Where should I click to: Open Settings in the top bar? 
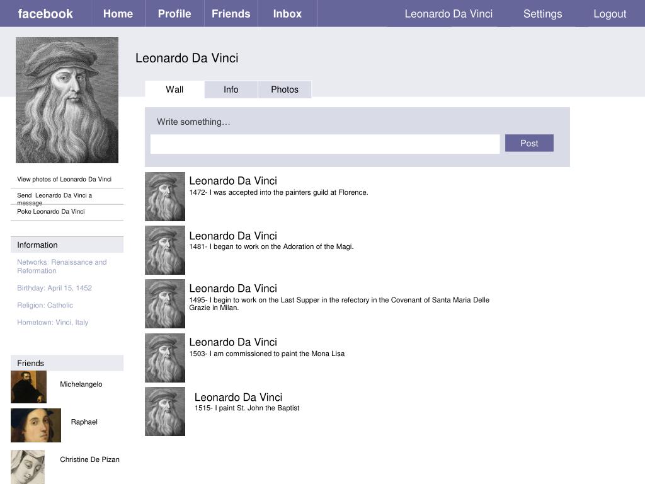coord(542,14)
